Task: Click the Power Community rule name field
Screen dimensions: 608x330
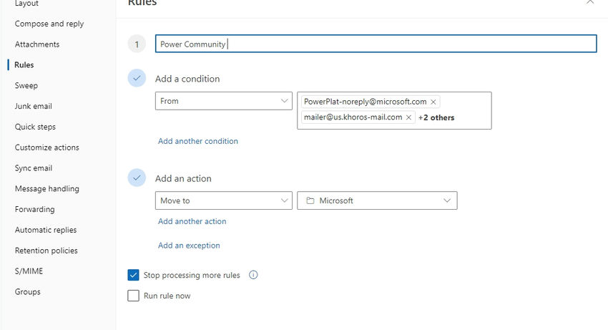Action: pyautogui.click(x=376, y=44)
